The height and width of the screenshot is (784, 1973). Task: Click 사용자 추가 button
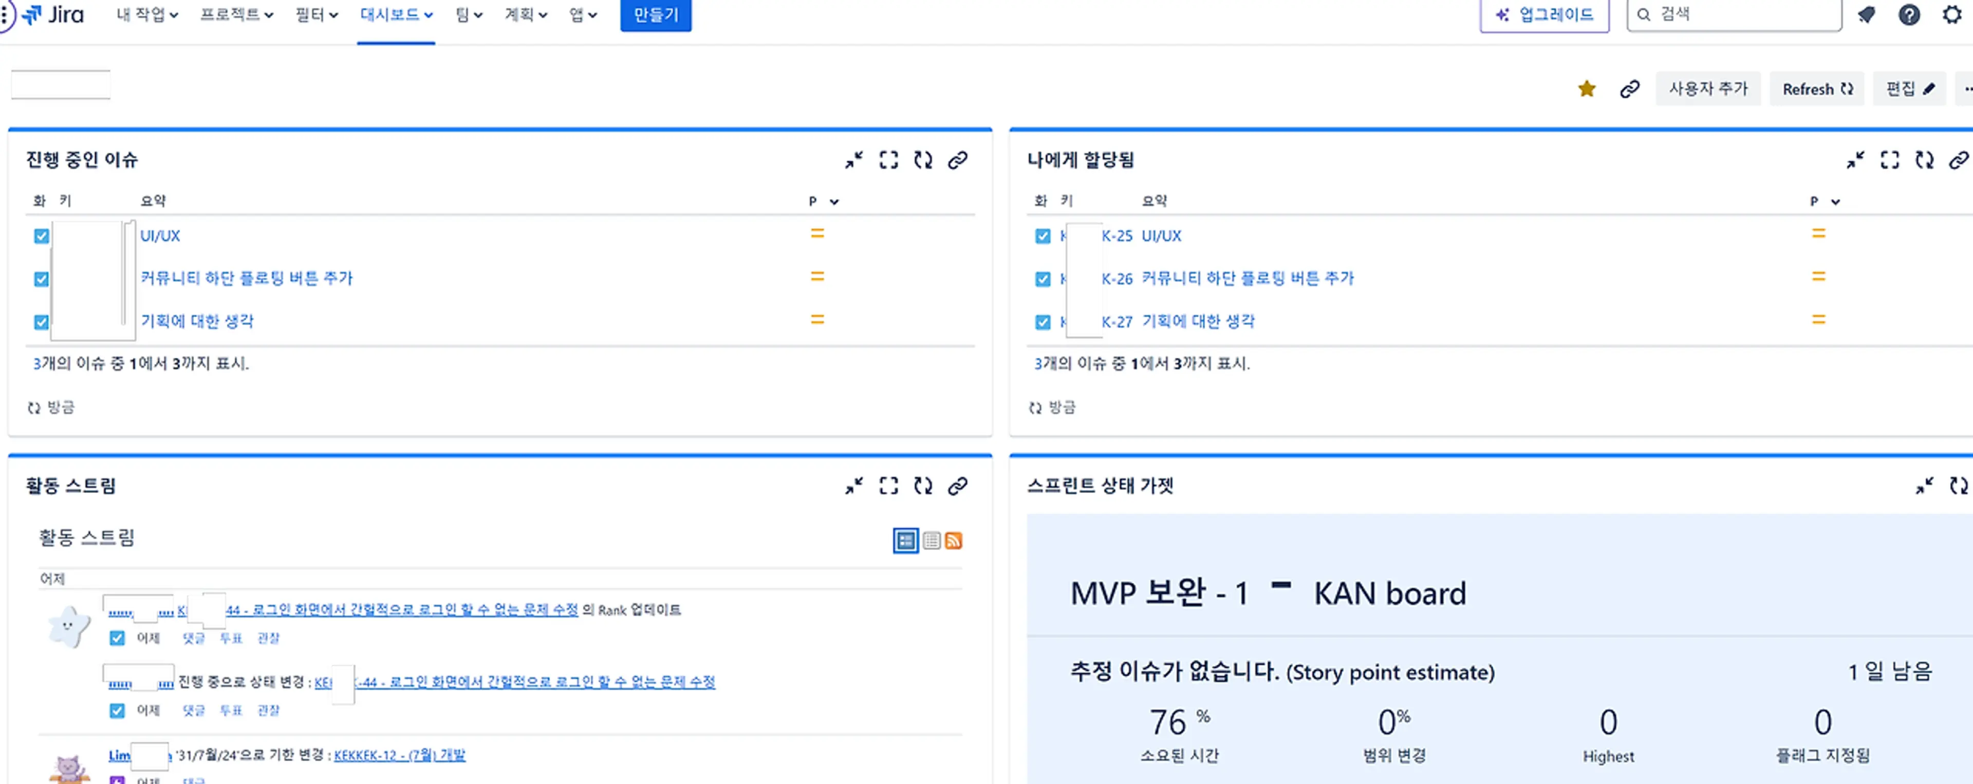click(x=1708, y=89)
